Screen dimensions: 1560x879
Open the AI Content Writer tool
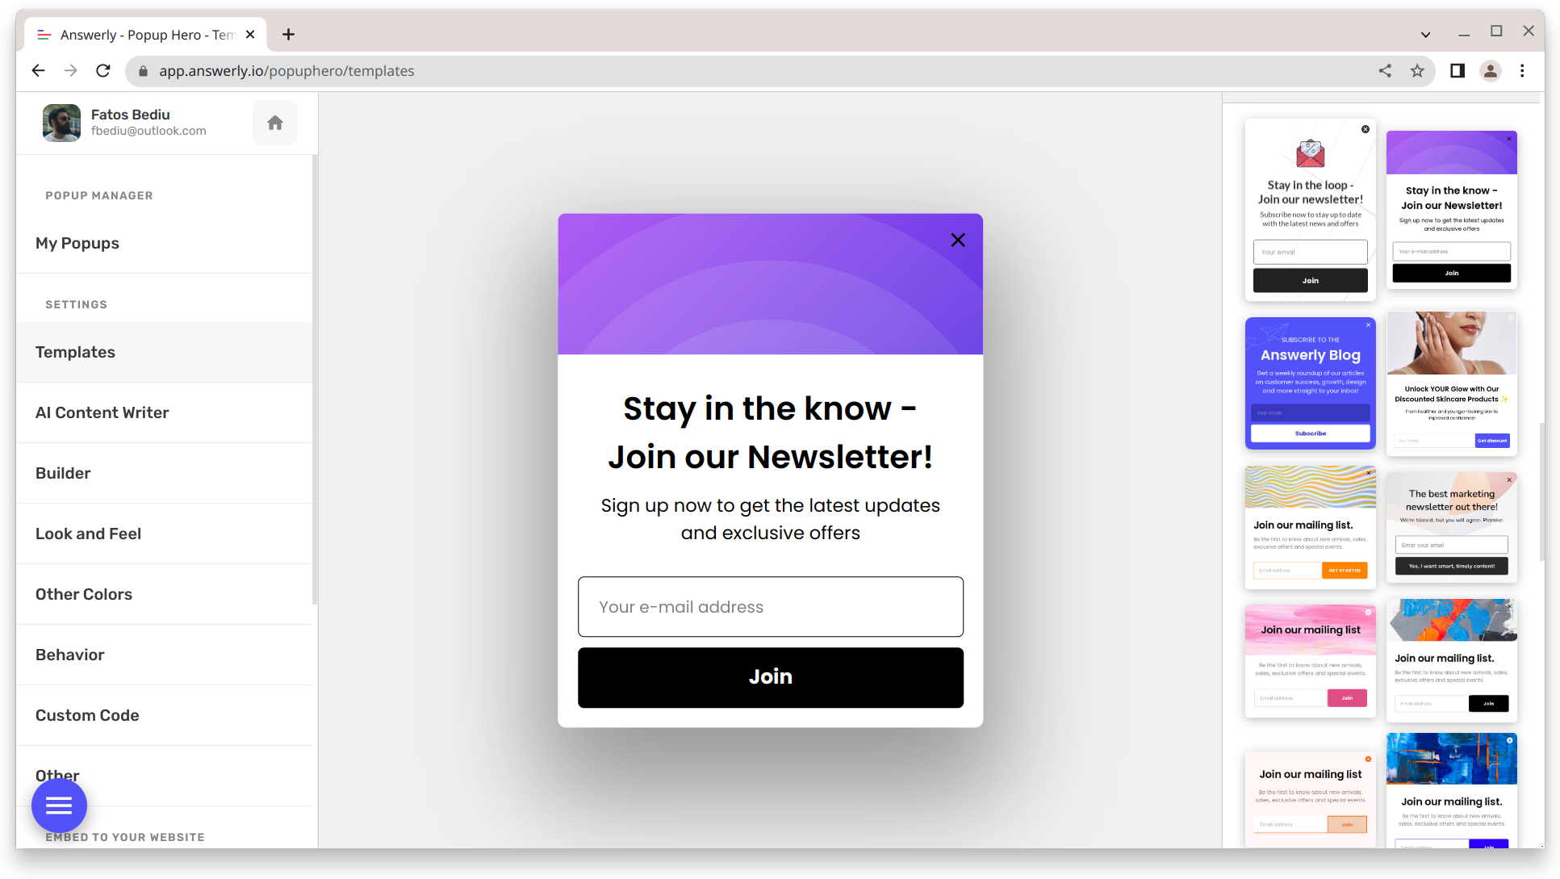tap(102, 412)
